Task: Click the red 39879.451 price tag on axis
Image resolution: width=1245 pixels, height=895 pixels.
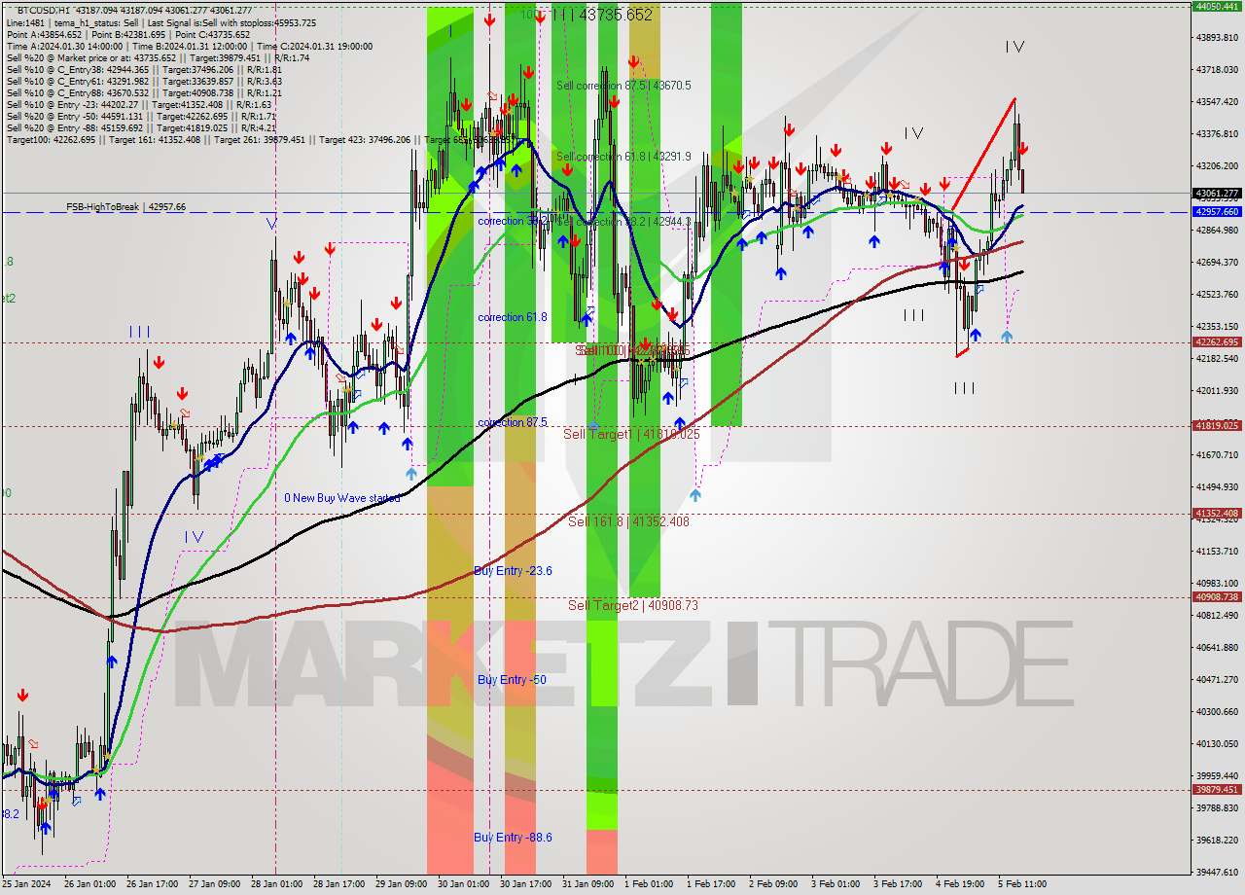Action: [x=1217, y=790]
